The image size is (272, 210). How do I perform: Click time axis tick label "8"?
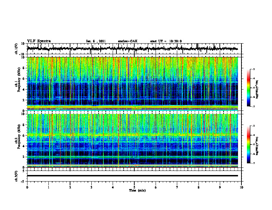(199, 187)
